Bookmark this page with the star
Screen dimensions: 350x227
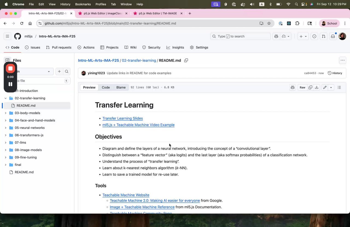pos(269,23)
